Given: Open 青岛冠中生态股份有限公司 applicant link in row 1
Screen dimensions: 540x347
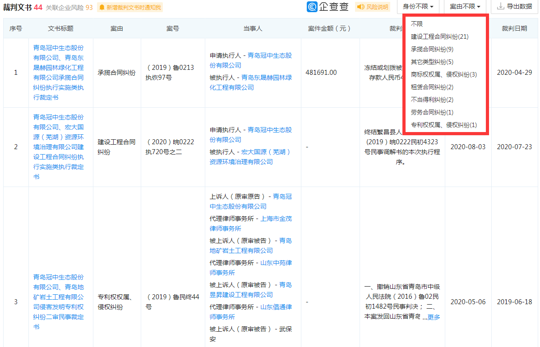Looking at the screenshot, I should [251, 60].
